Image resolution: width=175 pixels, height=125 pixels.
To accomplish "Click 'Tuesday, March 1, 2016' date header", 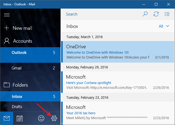I will point(85,37).
